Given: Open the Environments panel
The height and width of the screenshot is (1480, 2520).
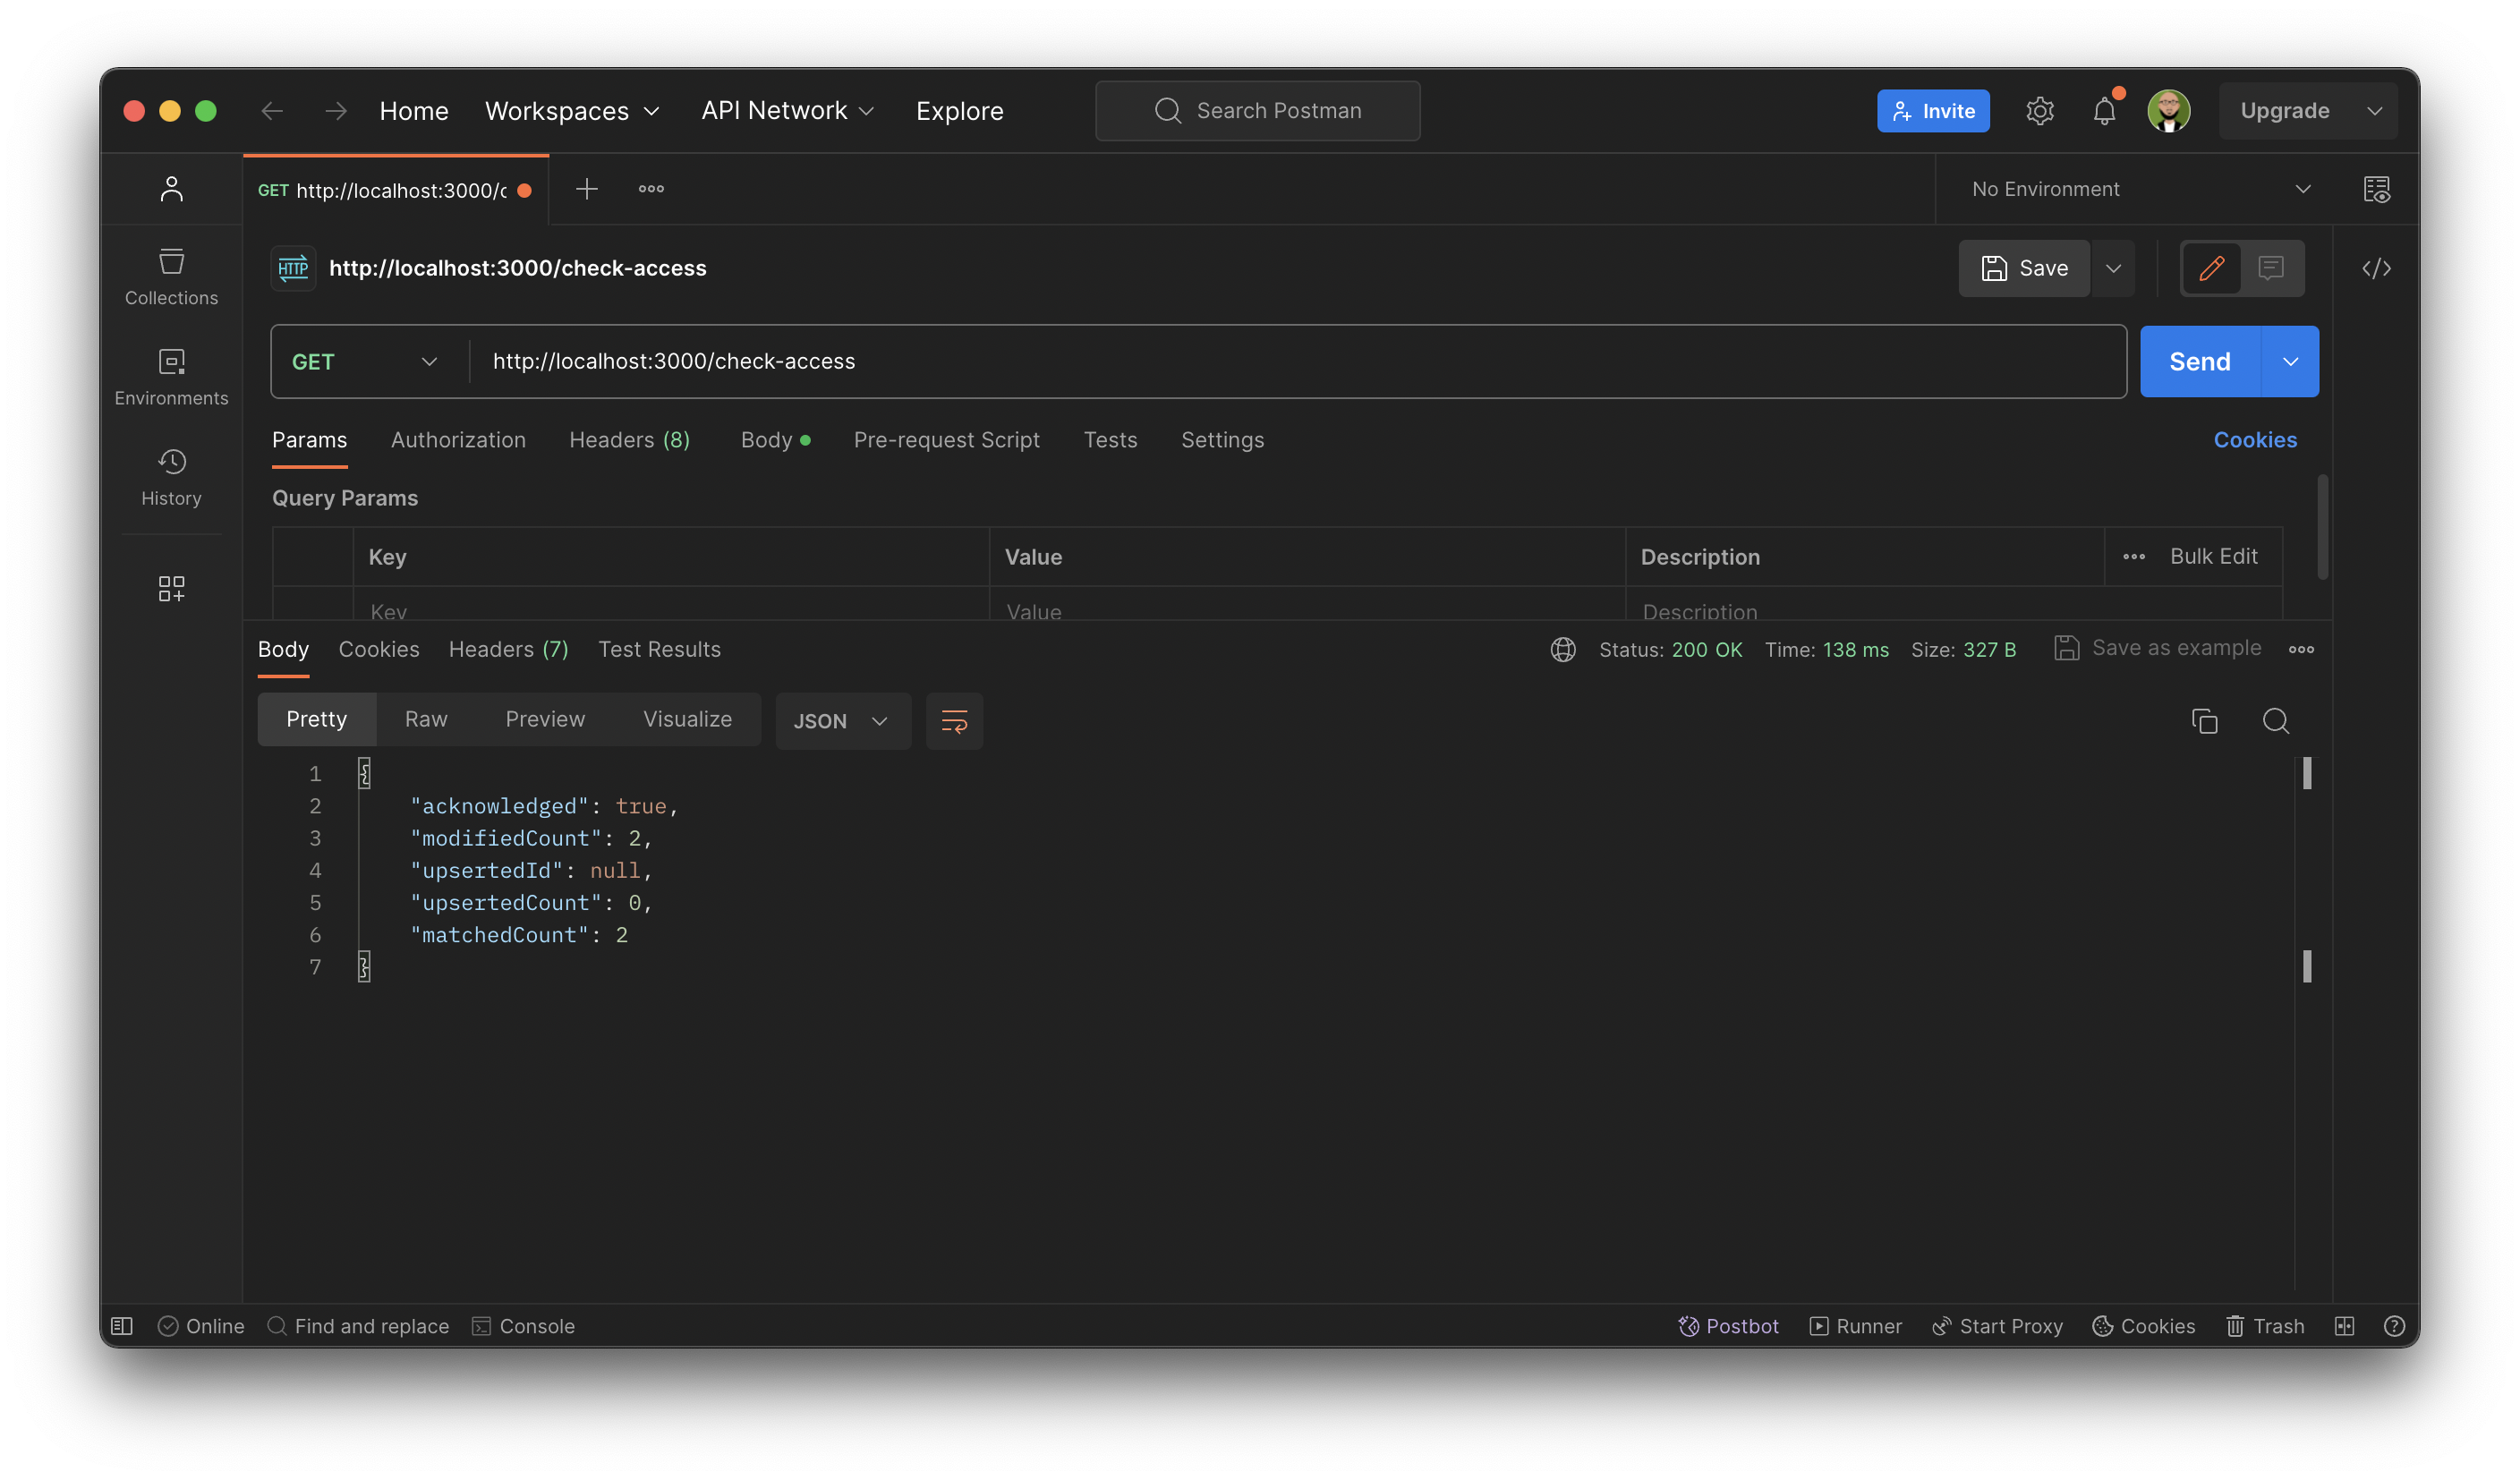Looking at the screenshot, I should tap(171, 375).
